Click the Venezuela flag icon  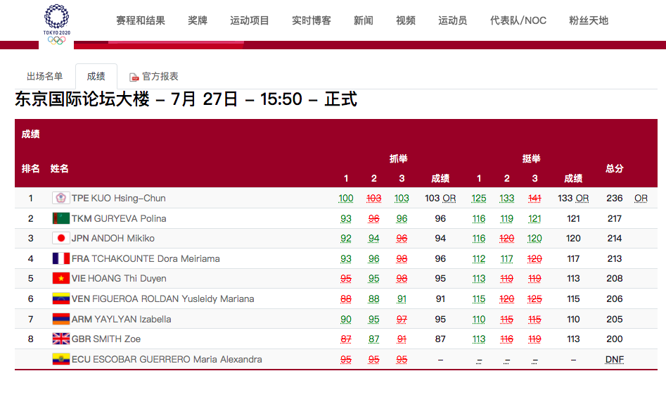pos(61,299)
